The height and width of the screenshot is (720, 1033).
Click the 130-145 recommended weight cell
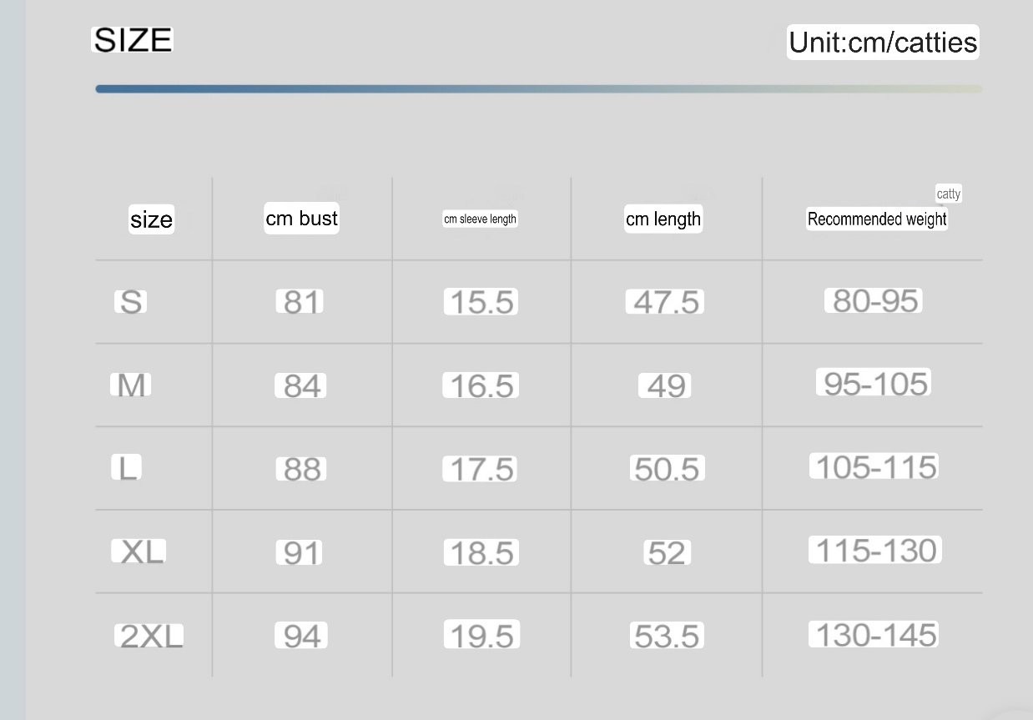pos(874,635)
